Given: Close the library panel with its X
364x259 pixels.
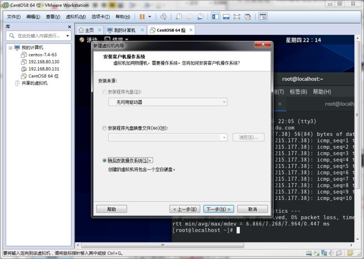Looking at the screenshot, I should (x=70, y=27).
